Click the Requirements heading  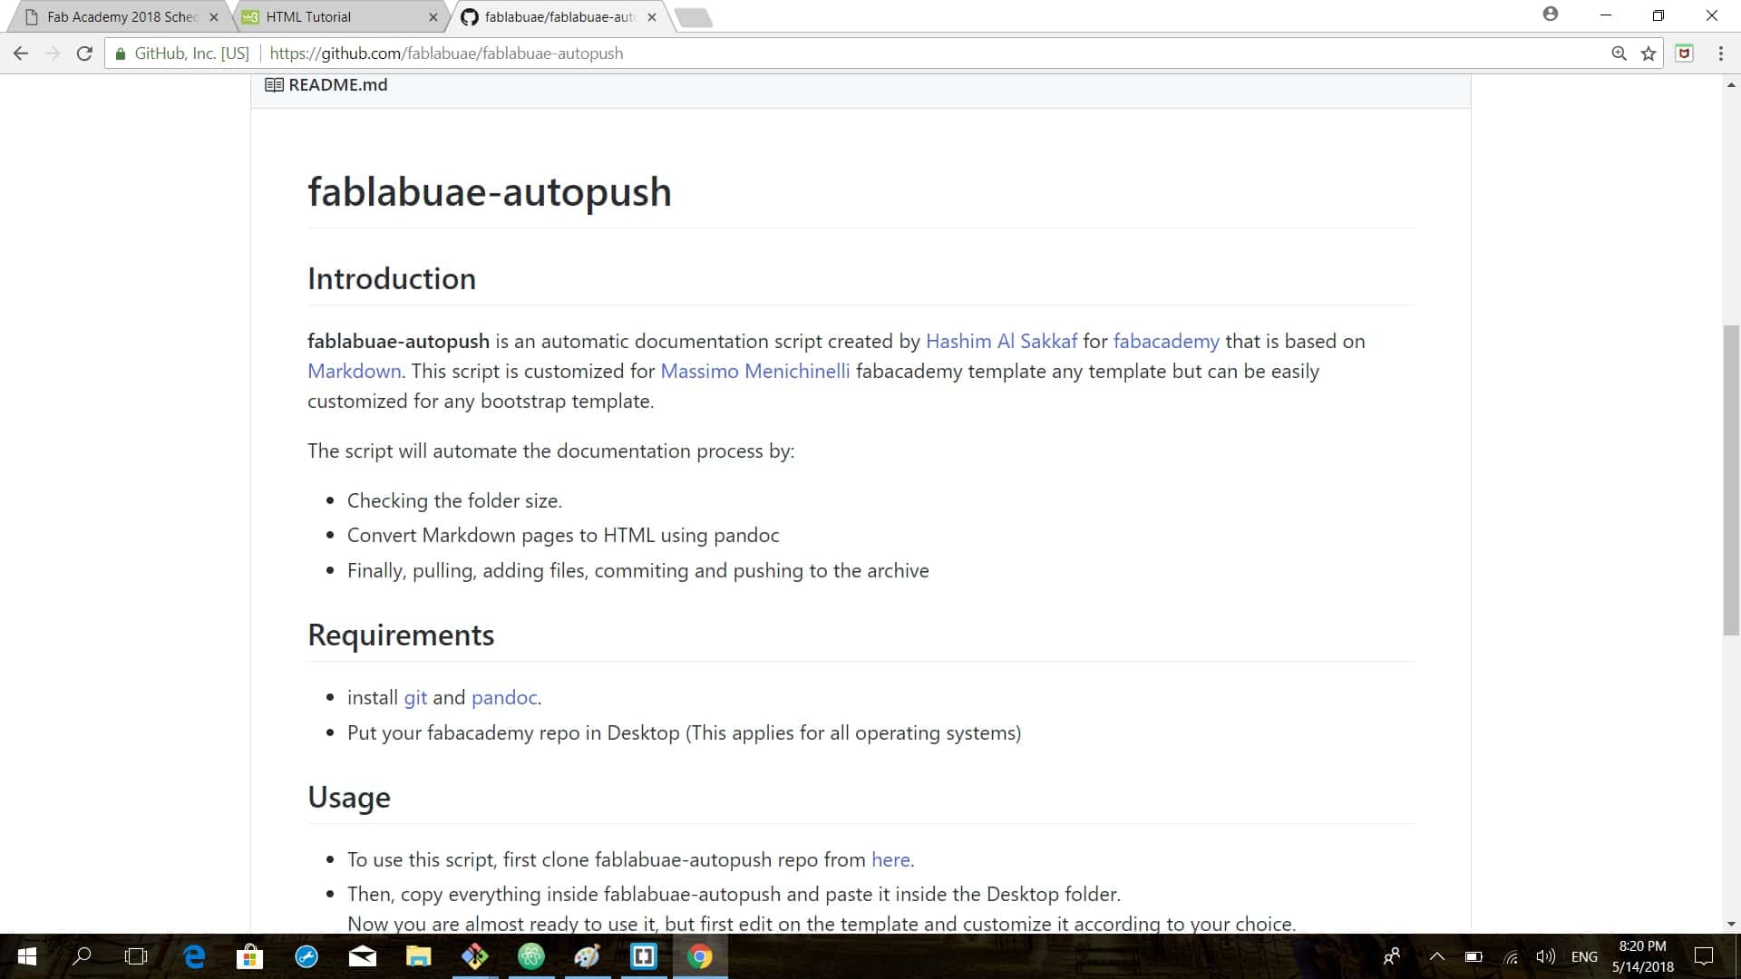click(x=401, y=635)
